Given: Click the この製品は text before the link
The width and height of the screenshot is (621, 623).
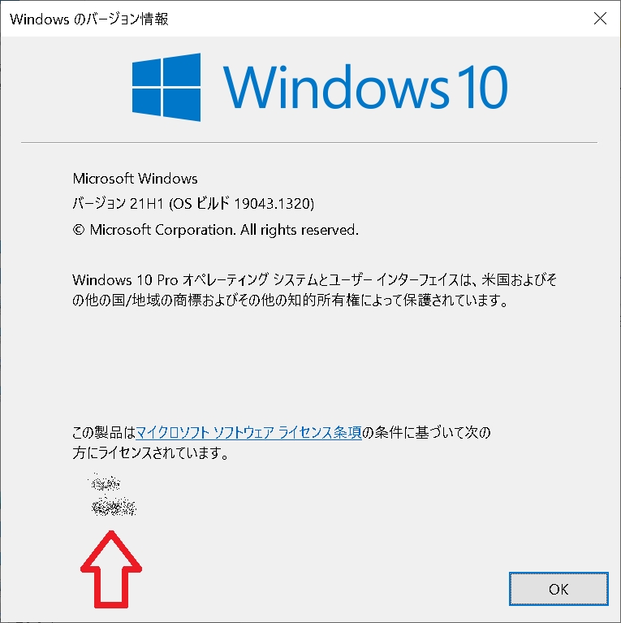Looking at the screenshot, I should point(104,432).
